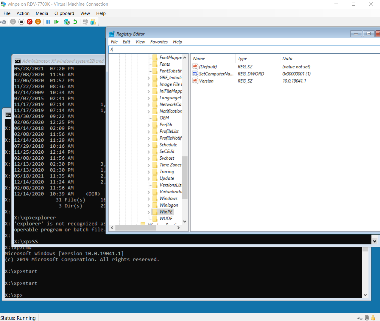Expand the Perflib key

click(149, 125)
